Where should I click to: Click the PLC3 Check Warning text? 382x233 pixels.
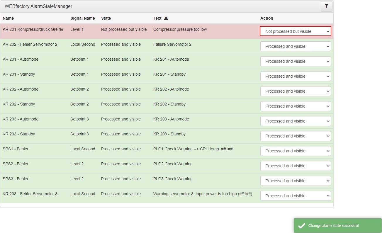point(173,179)
